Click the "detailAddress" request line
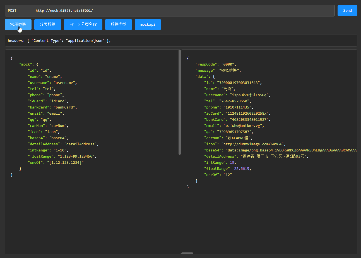Viewport: 361px width, 258px height. click(63, 144)
